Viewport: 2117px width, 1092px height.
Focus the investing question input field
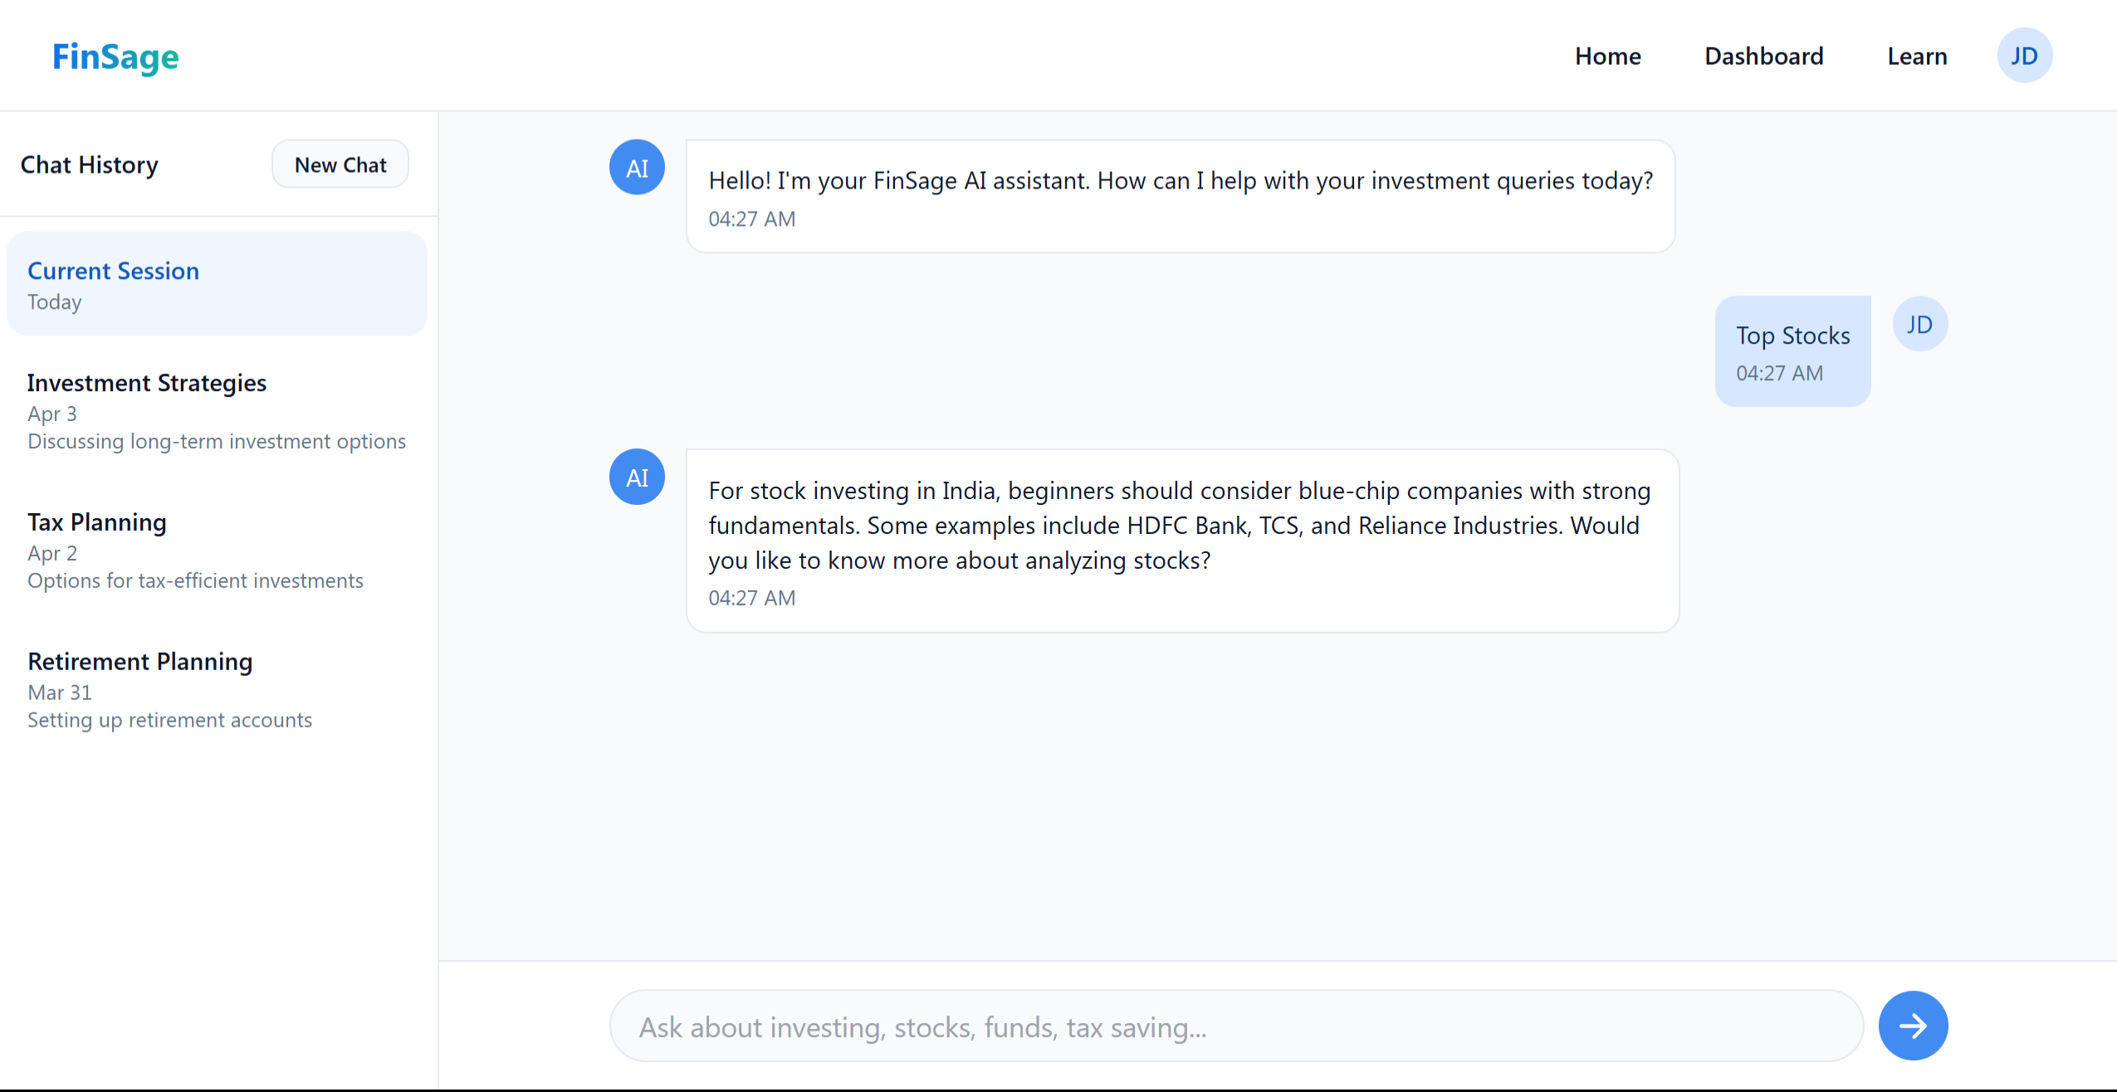[x=1235, y=1026]
